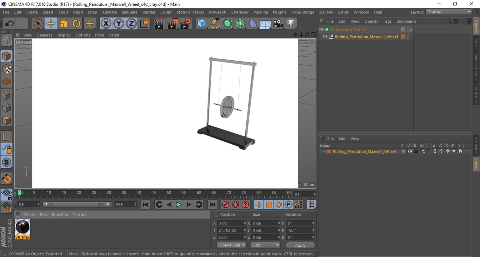This screenshot has width=480, height=257.
Task: Add a Bend deformer object
Action: (253, 24)
